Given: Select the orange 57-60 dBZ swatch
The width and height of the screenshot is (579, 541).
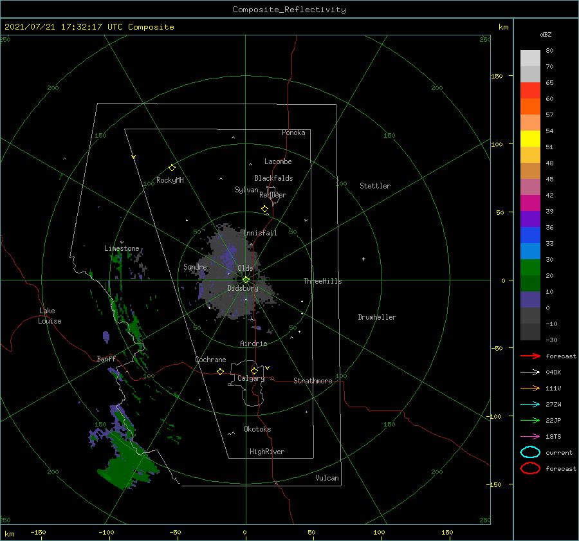Looking at the screenshot, I should pyautogui.click(x=530, y=106).
